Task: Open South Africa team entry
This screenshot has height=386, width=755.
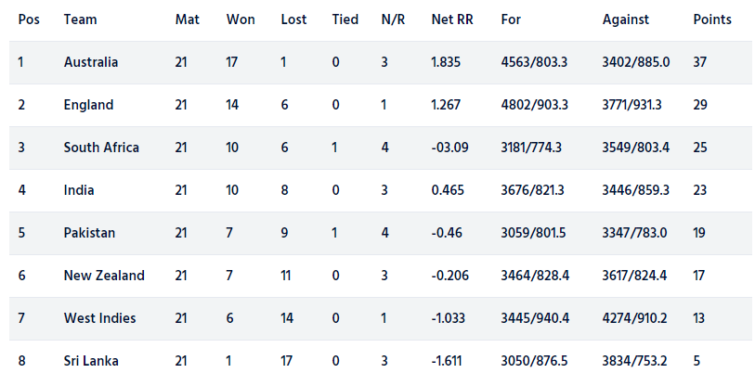Action: [x=101, y=148]
